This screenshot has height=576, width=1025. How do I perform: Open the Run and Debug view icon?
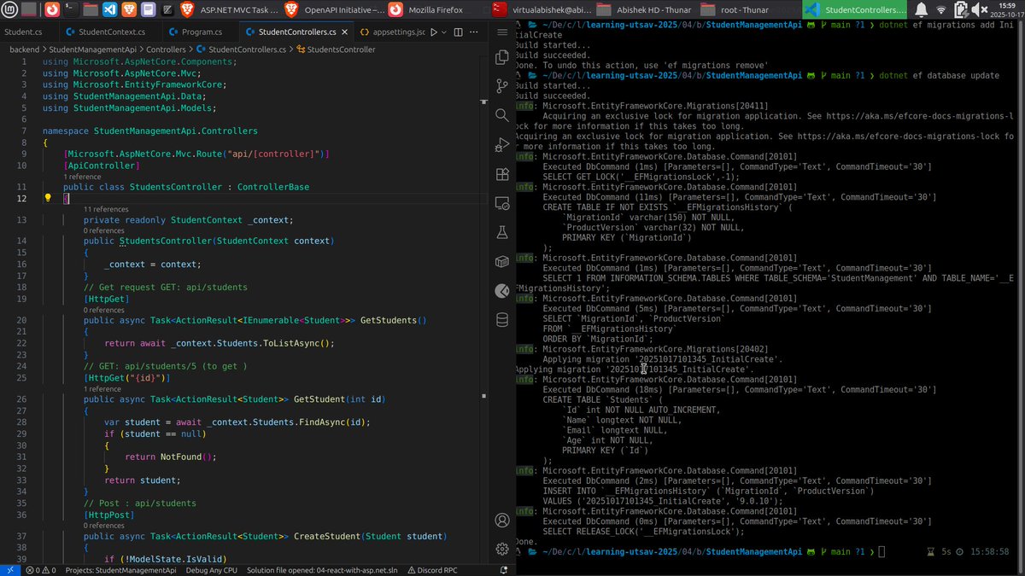[501, 145]
